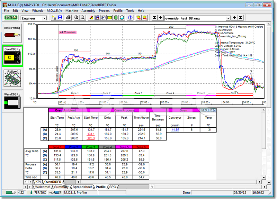Switch to the Welcome! tab
Image resolution: width=277 pixels, height=200 pixels.
tap(43, 187)
